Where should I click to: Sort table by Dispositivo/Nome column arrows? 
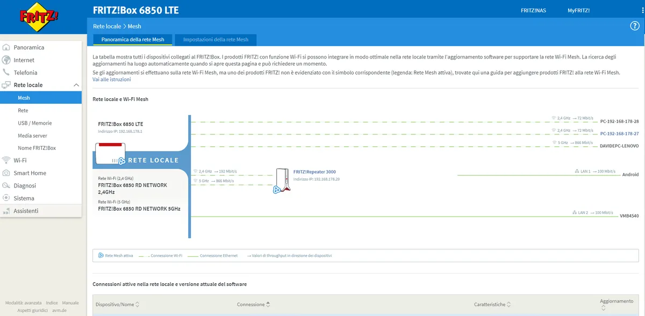point(138,305)
